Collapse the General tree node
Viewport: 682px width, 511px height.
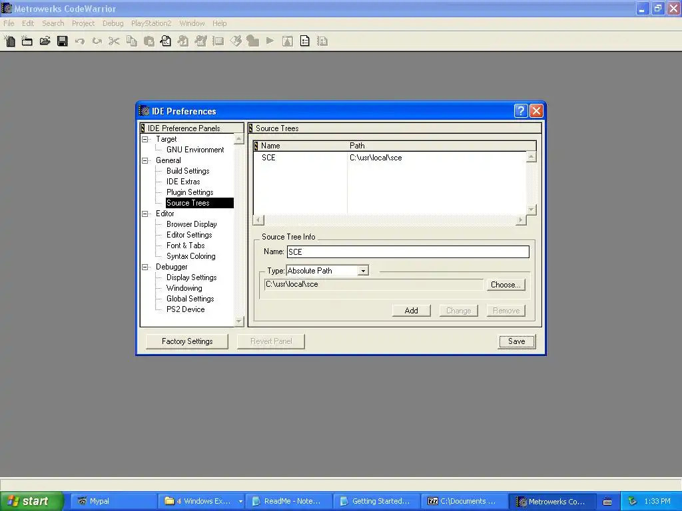[145, 160]
